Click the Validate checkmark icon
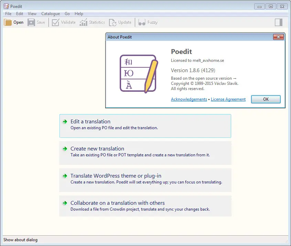The image size is (291, 246). pyautogui.click(x=55, y=22)
